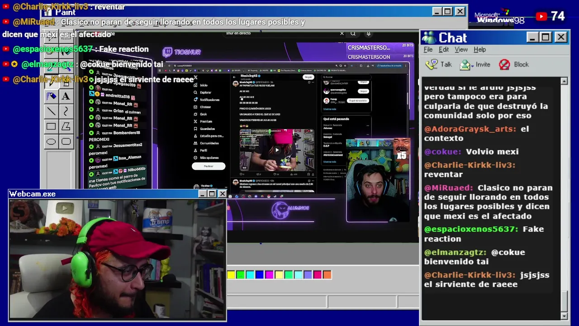Select the Polygon tool in Paint
This screenshot has height=326, width=579.
click(66, 126)
